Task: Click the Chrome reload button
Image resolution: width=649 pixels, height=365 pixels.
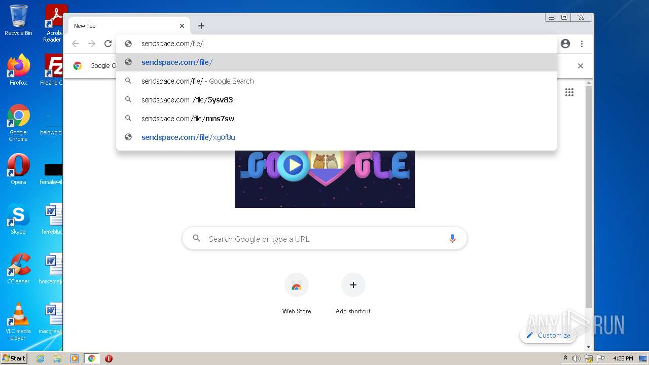Action: pos(108,44)
